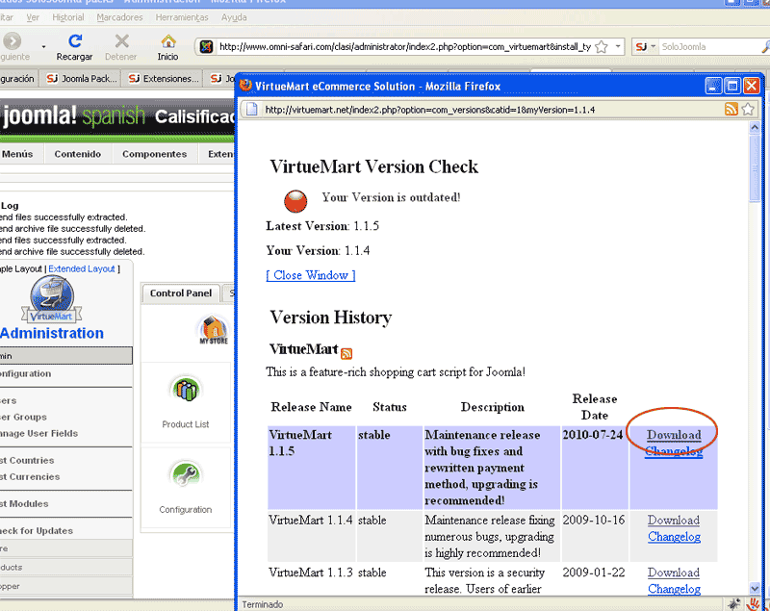The image size is (770, 611).
Task: Click the bug icon in the status bar
Action: (734, 604)
